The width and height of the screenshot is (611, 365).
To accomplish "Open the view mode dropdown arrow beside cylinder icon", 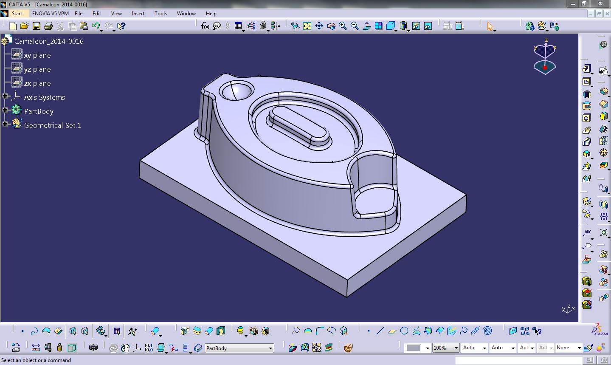I will point(409,30).
